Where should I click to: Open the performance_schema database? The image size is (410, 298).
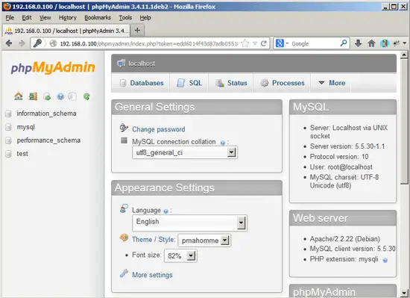48,140
